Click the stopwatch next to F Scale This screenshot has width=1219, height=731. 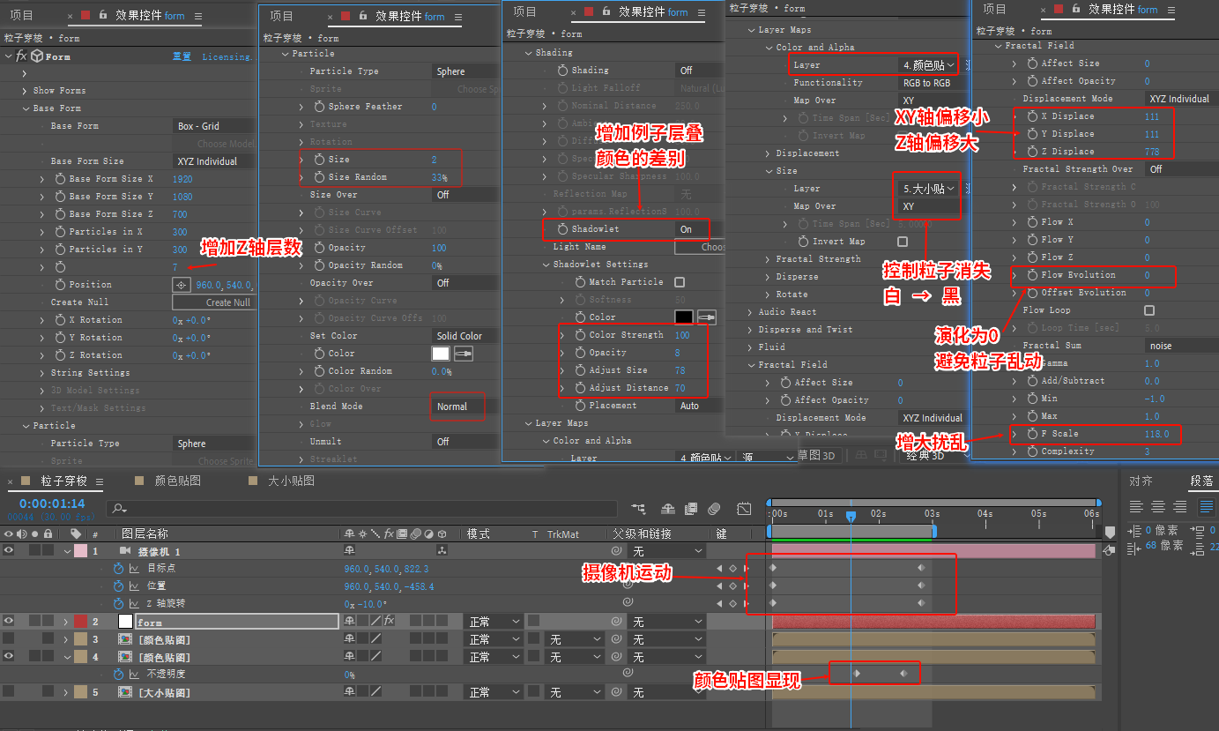click(1032, 434)
